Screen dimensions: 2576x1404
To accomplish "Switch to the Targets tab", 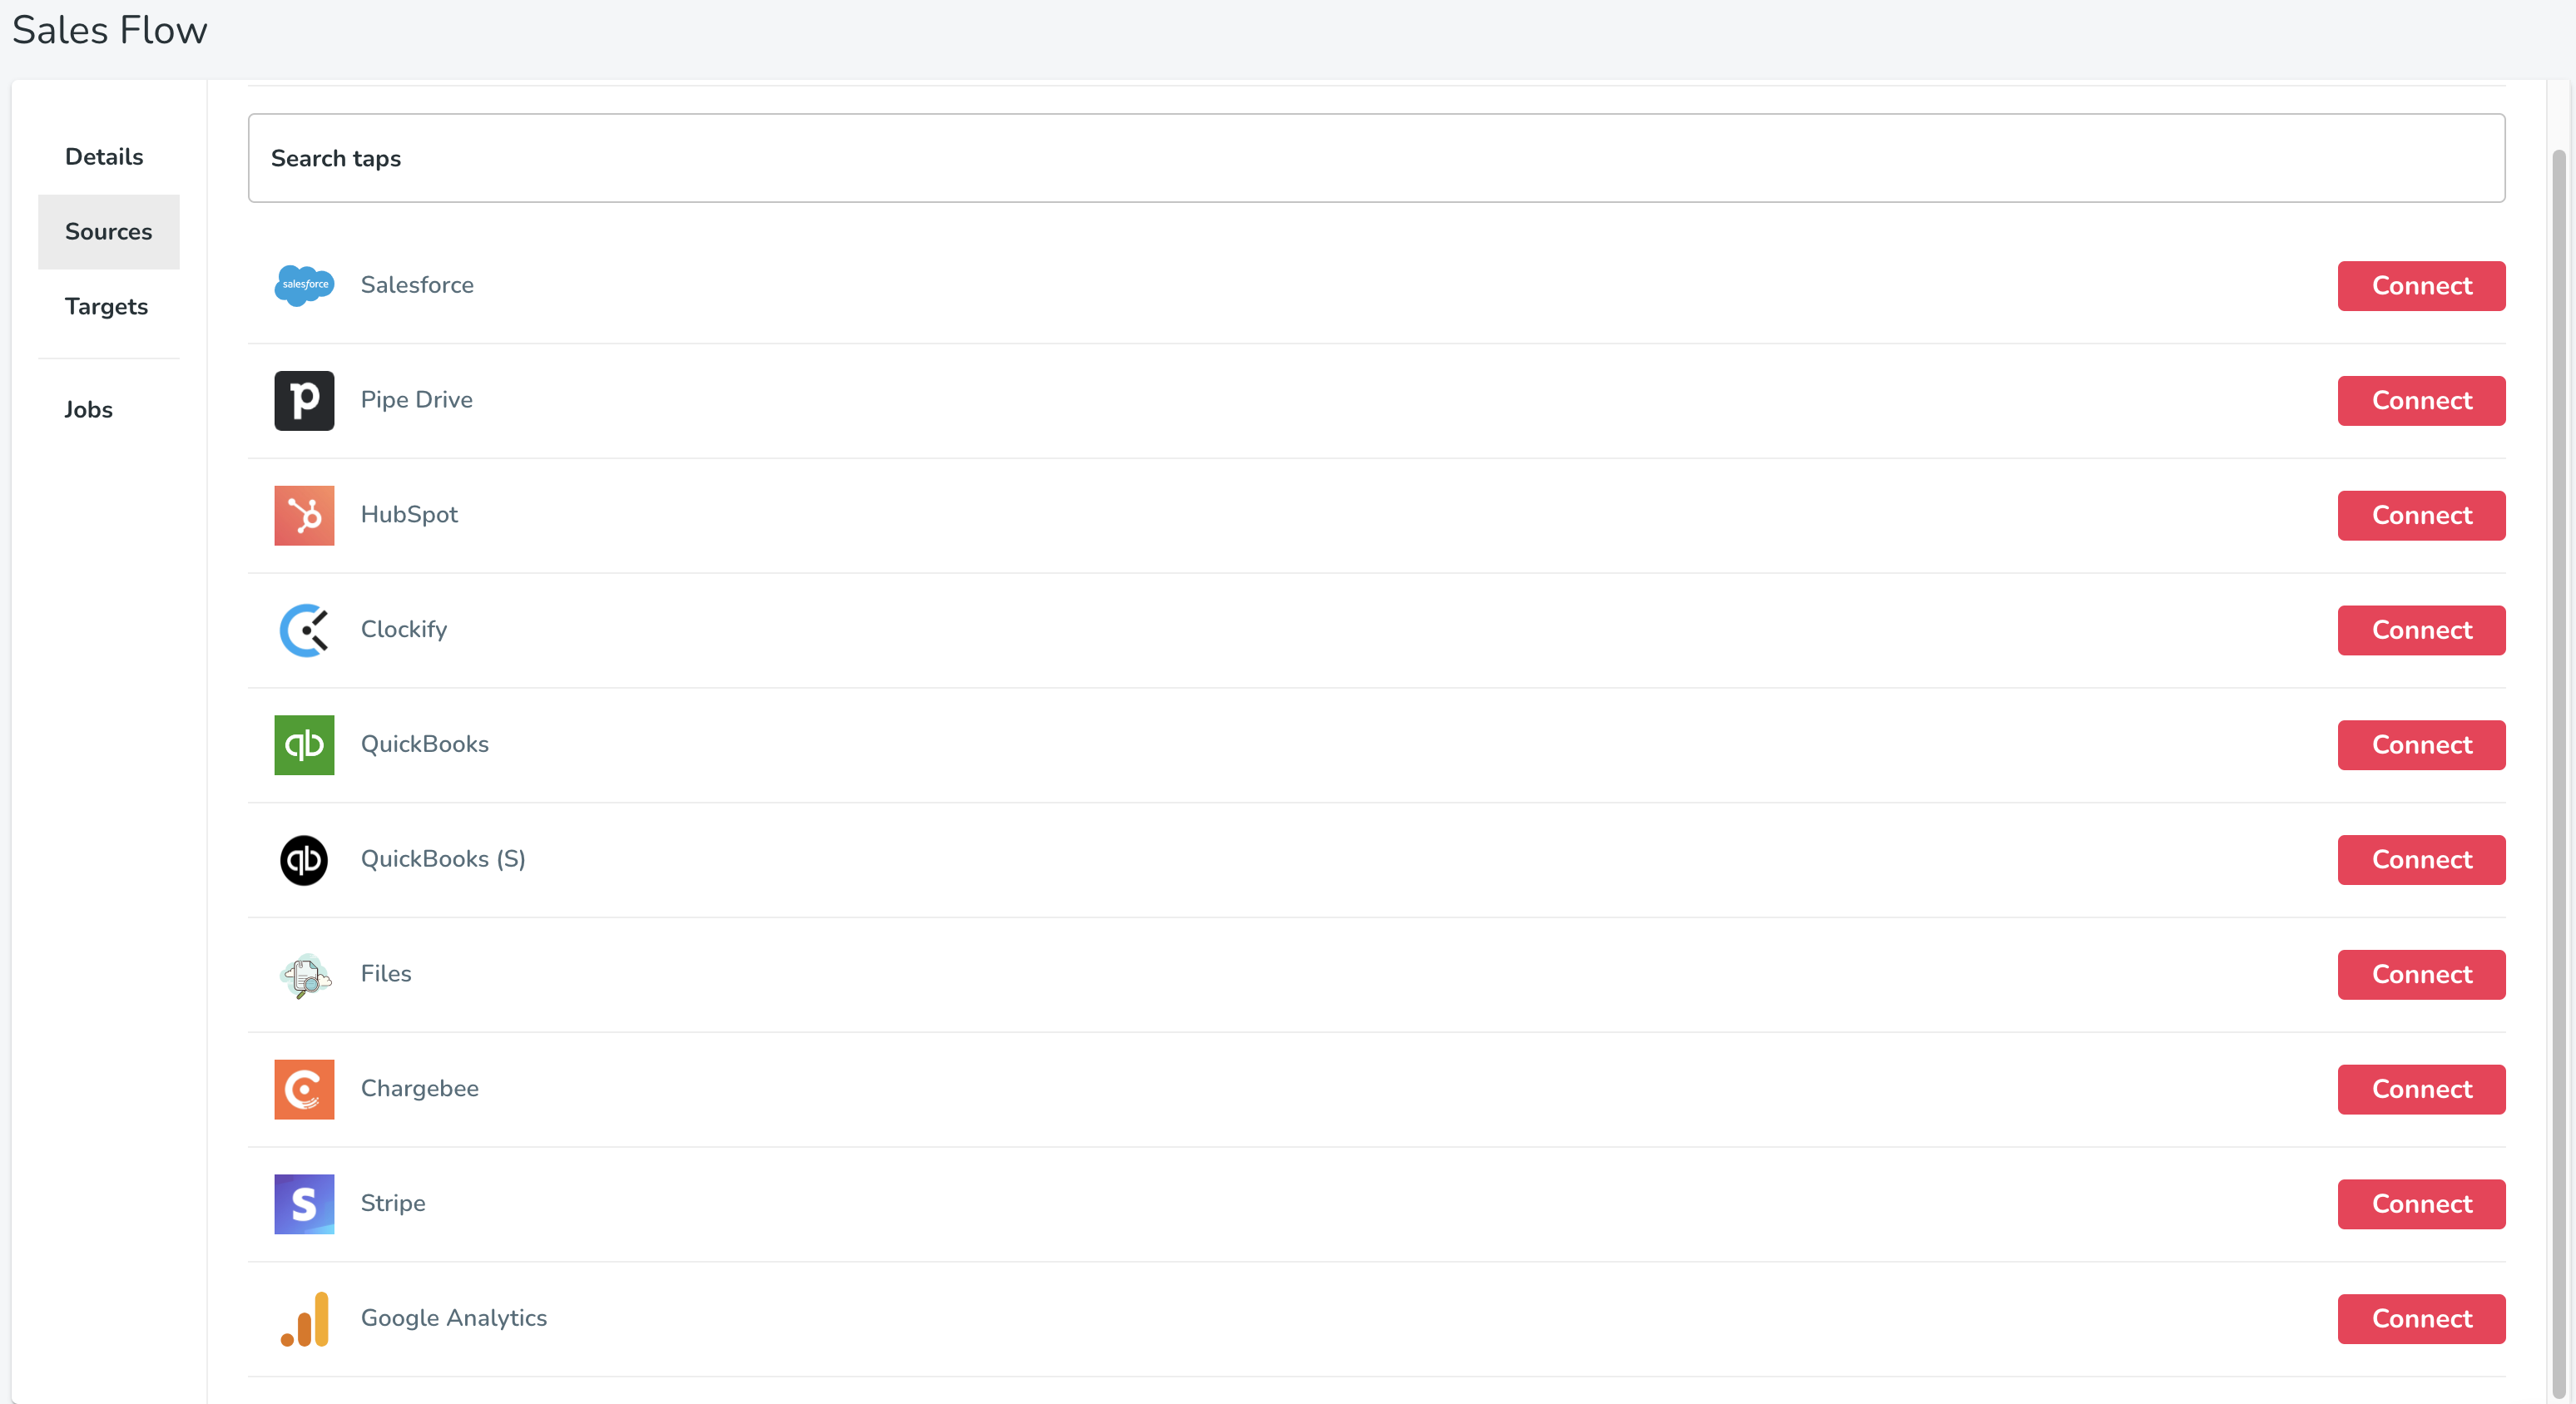I will [x=106, y=306].
